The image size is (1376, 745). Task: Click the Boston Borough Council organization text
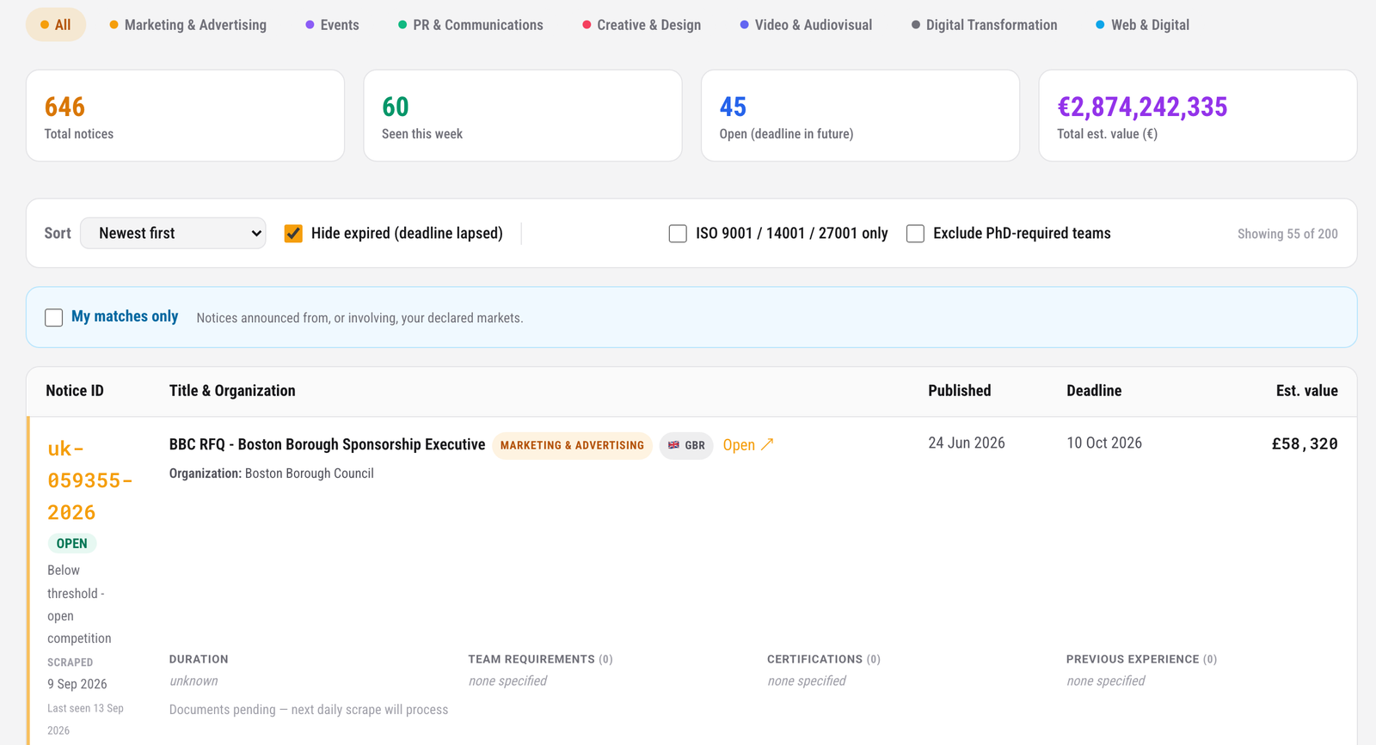[310, 473]
